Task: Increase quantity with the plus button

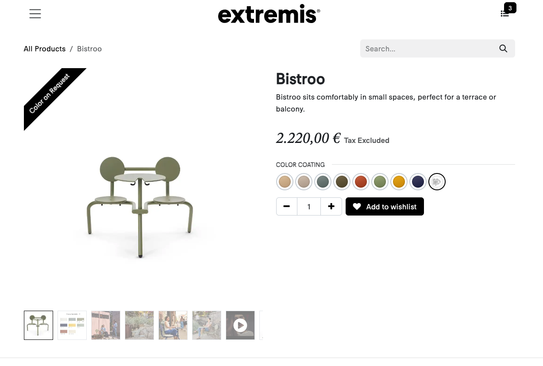Action: 331,207
